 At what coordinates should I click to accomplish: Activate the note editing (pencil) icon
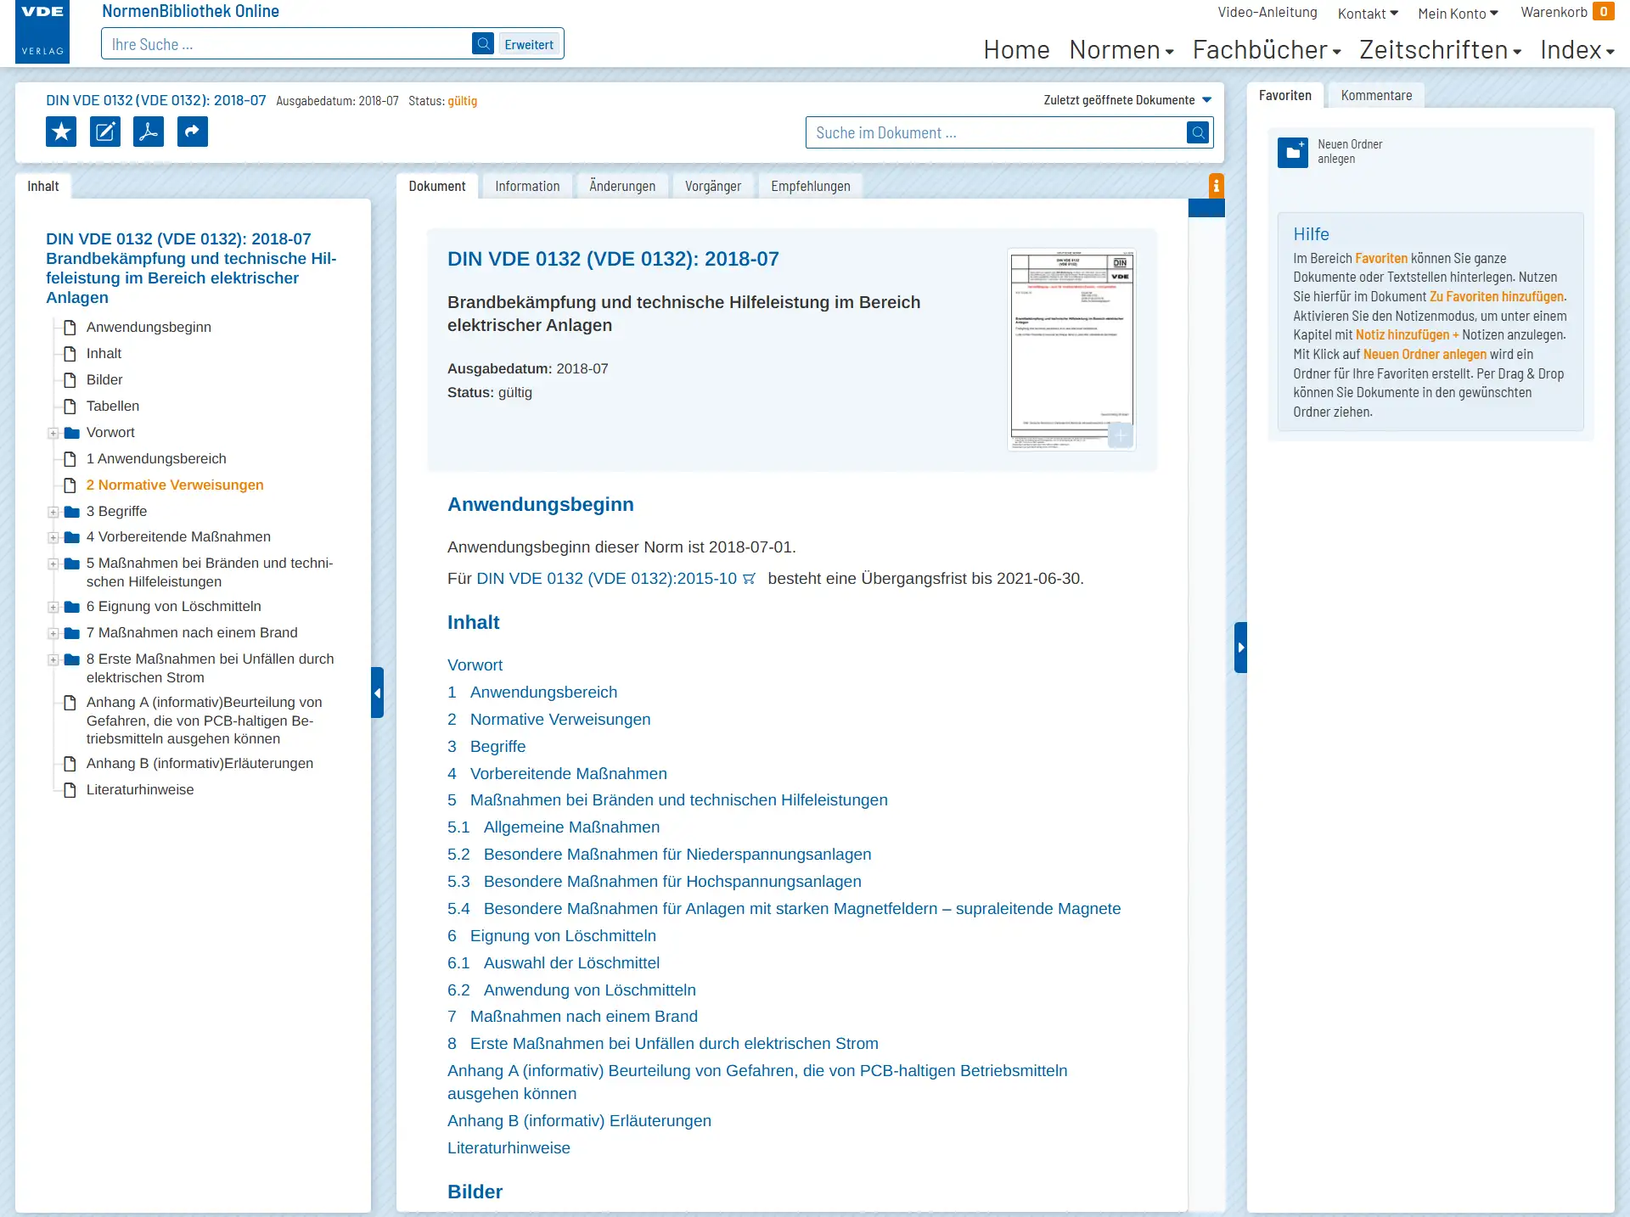click(x=104, y=132)
